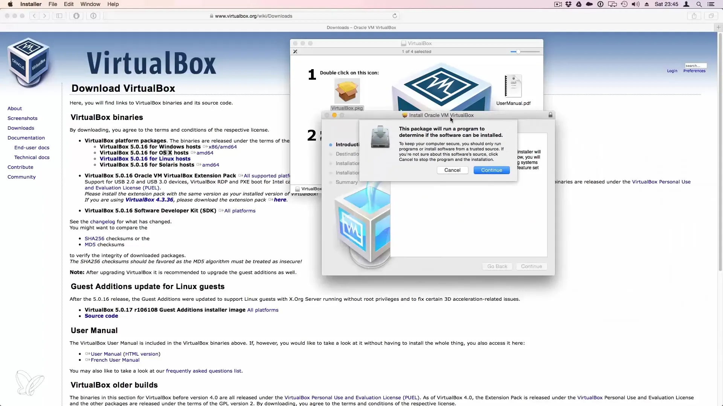Click the webpage search field

click(696, 65)
